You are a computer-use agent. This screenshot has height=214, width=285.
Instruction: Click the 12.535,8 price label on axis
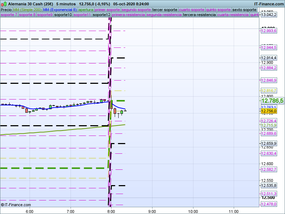coord(269,185)
